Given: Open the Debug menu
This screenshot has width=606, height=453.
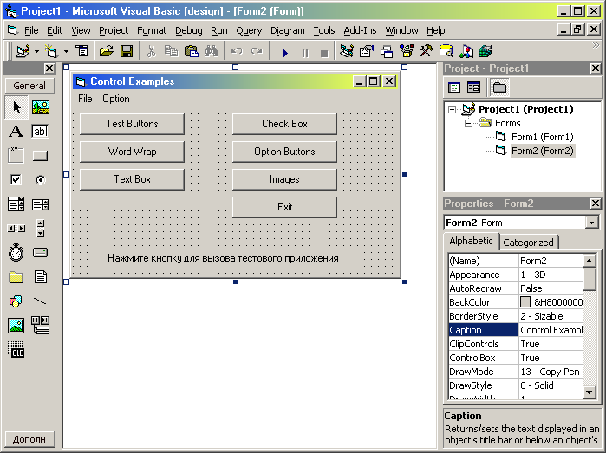Looking at the screenshot, I should (x=189, y=30).
